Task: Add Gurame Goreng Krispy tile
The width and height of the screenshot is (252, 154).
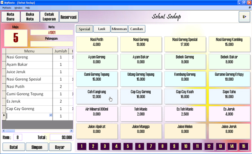Action: (x=229, y=79)
